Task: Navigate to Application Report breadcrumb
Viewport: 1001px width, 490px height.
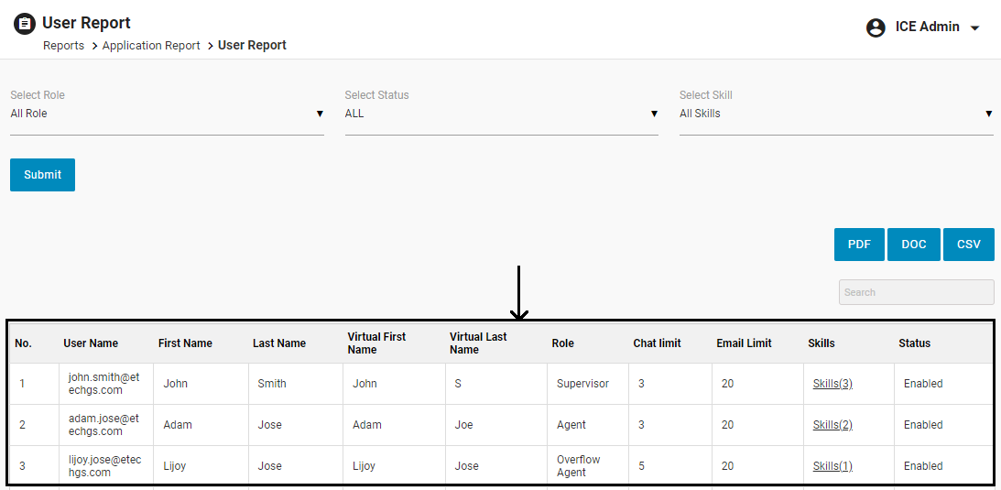Action: coord(151,46)
